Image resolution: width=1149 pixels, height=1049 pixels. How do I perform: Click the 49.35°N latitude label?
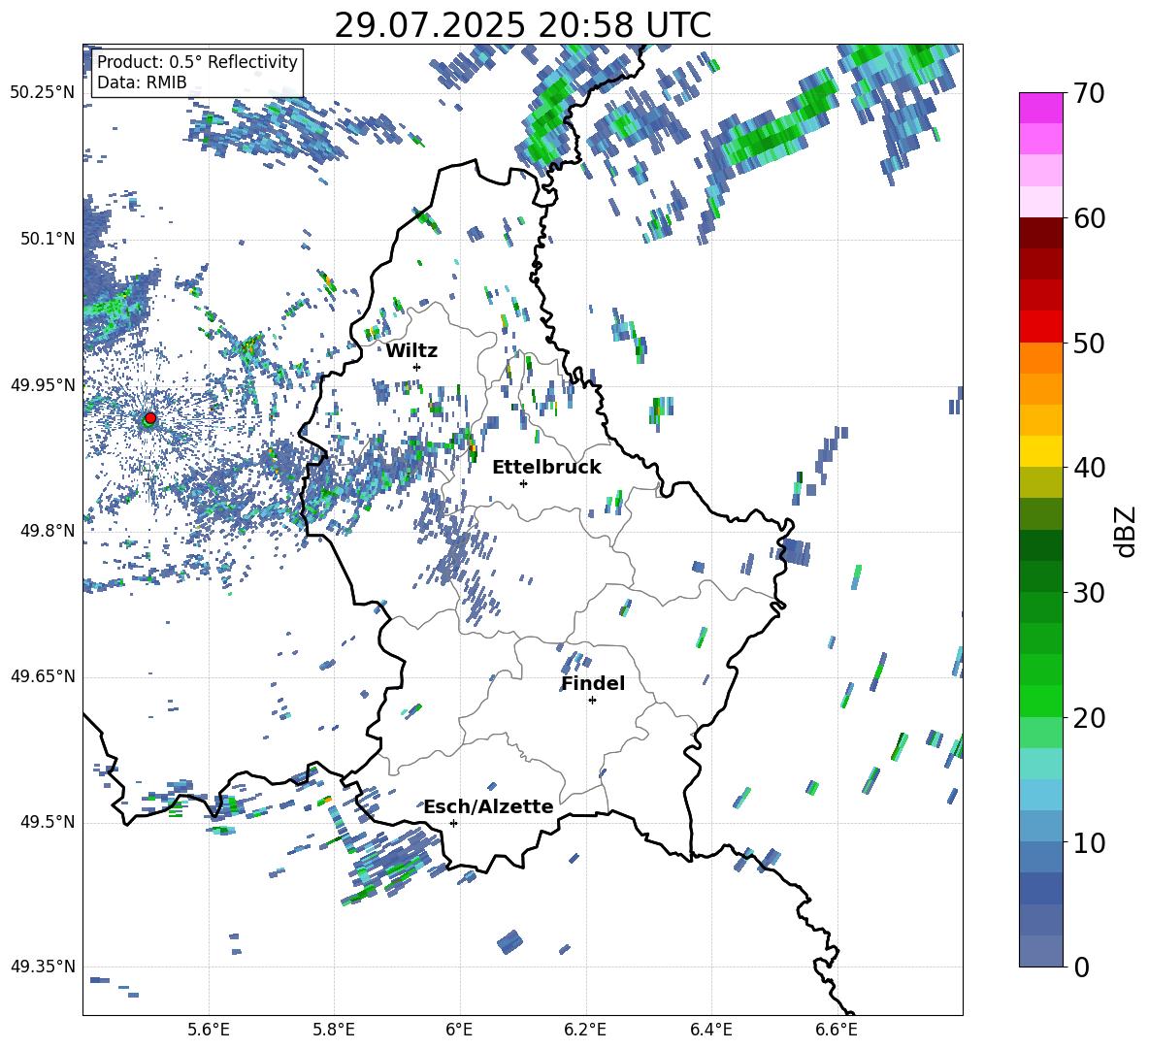[x=43, y=967]
